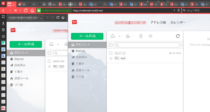Mark as spam with flame toolbar icon
Viewport: 210px width, 112px height.
point(151,36)
